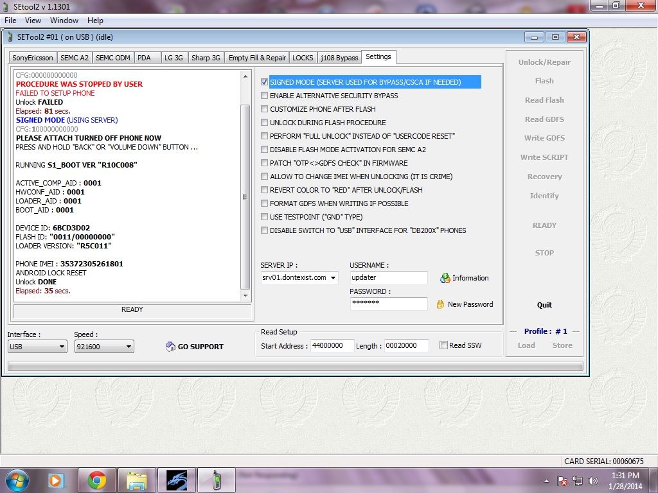Click the GO SUPPORT icon
Screen dimensions: 658x493
tap(170, 347)
